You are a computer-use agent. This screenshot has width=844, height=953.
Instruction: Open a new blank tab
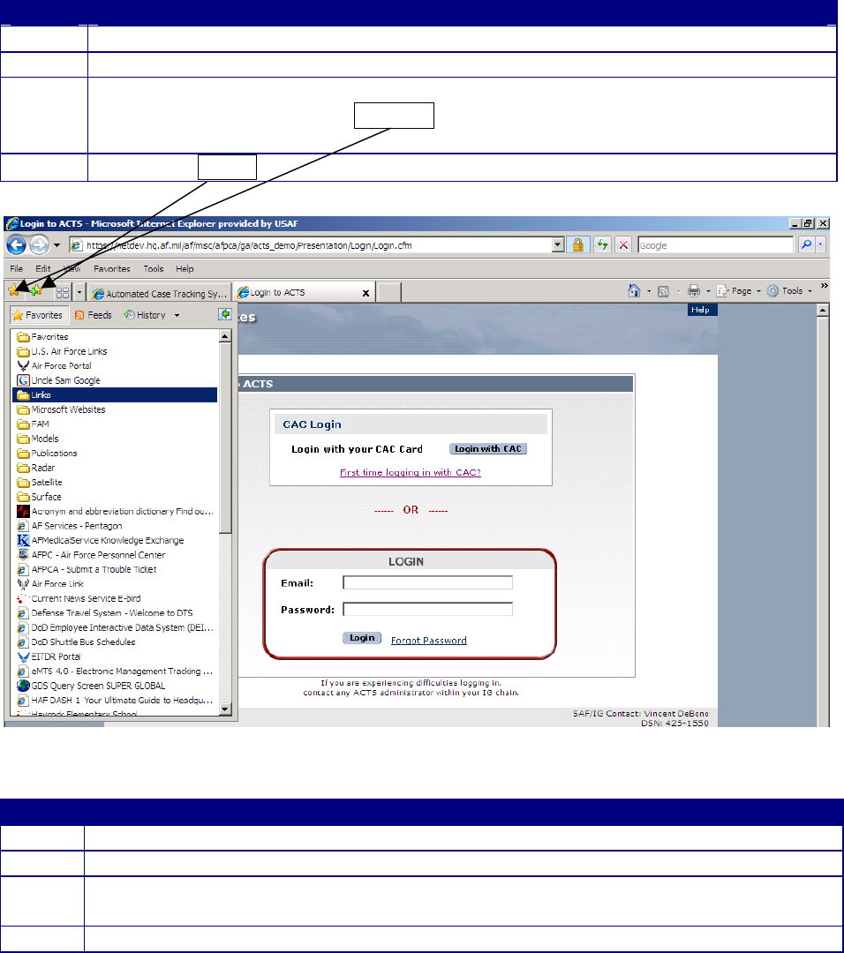pos(389,292)
